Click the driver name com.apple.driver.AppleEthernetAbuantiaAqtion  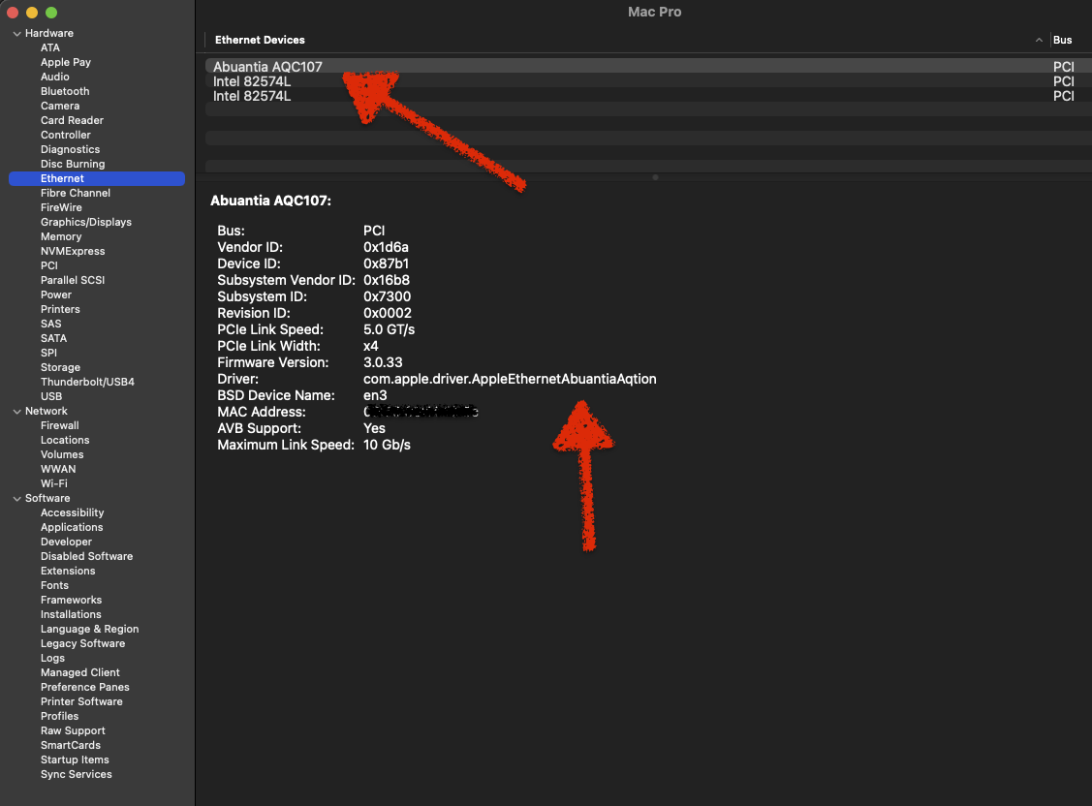[x=510, y=380]
